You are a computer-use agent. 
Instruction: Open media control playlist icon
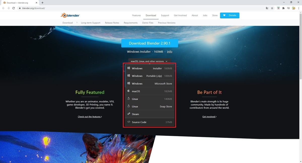288,8
